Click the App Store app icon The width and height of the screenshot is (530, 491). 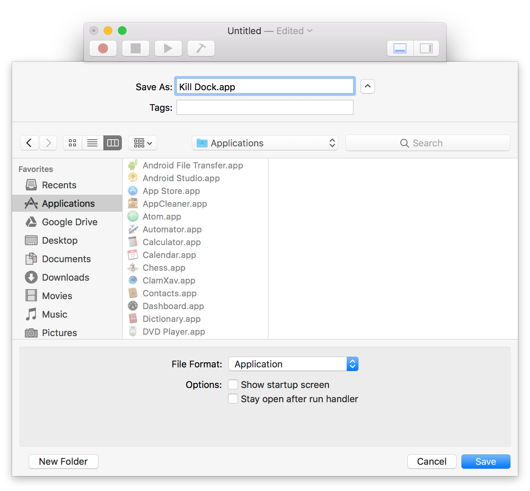133,191
